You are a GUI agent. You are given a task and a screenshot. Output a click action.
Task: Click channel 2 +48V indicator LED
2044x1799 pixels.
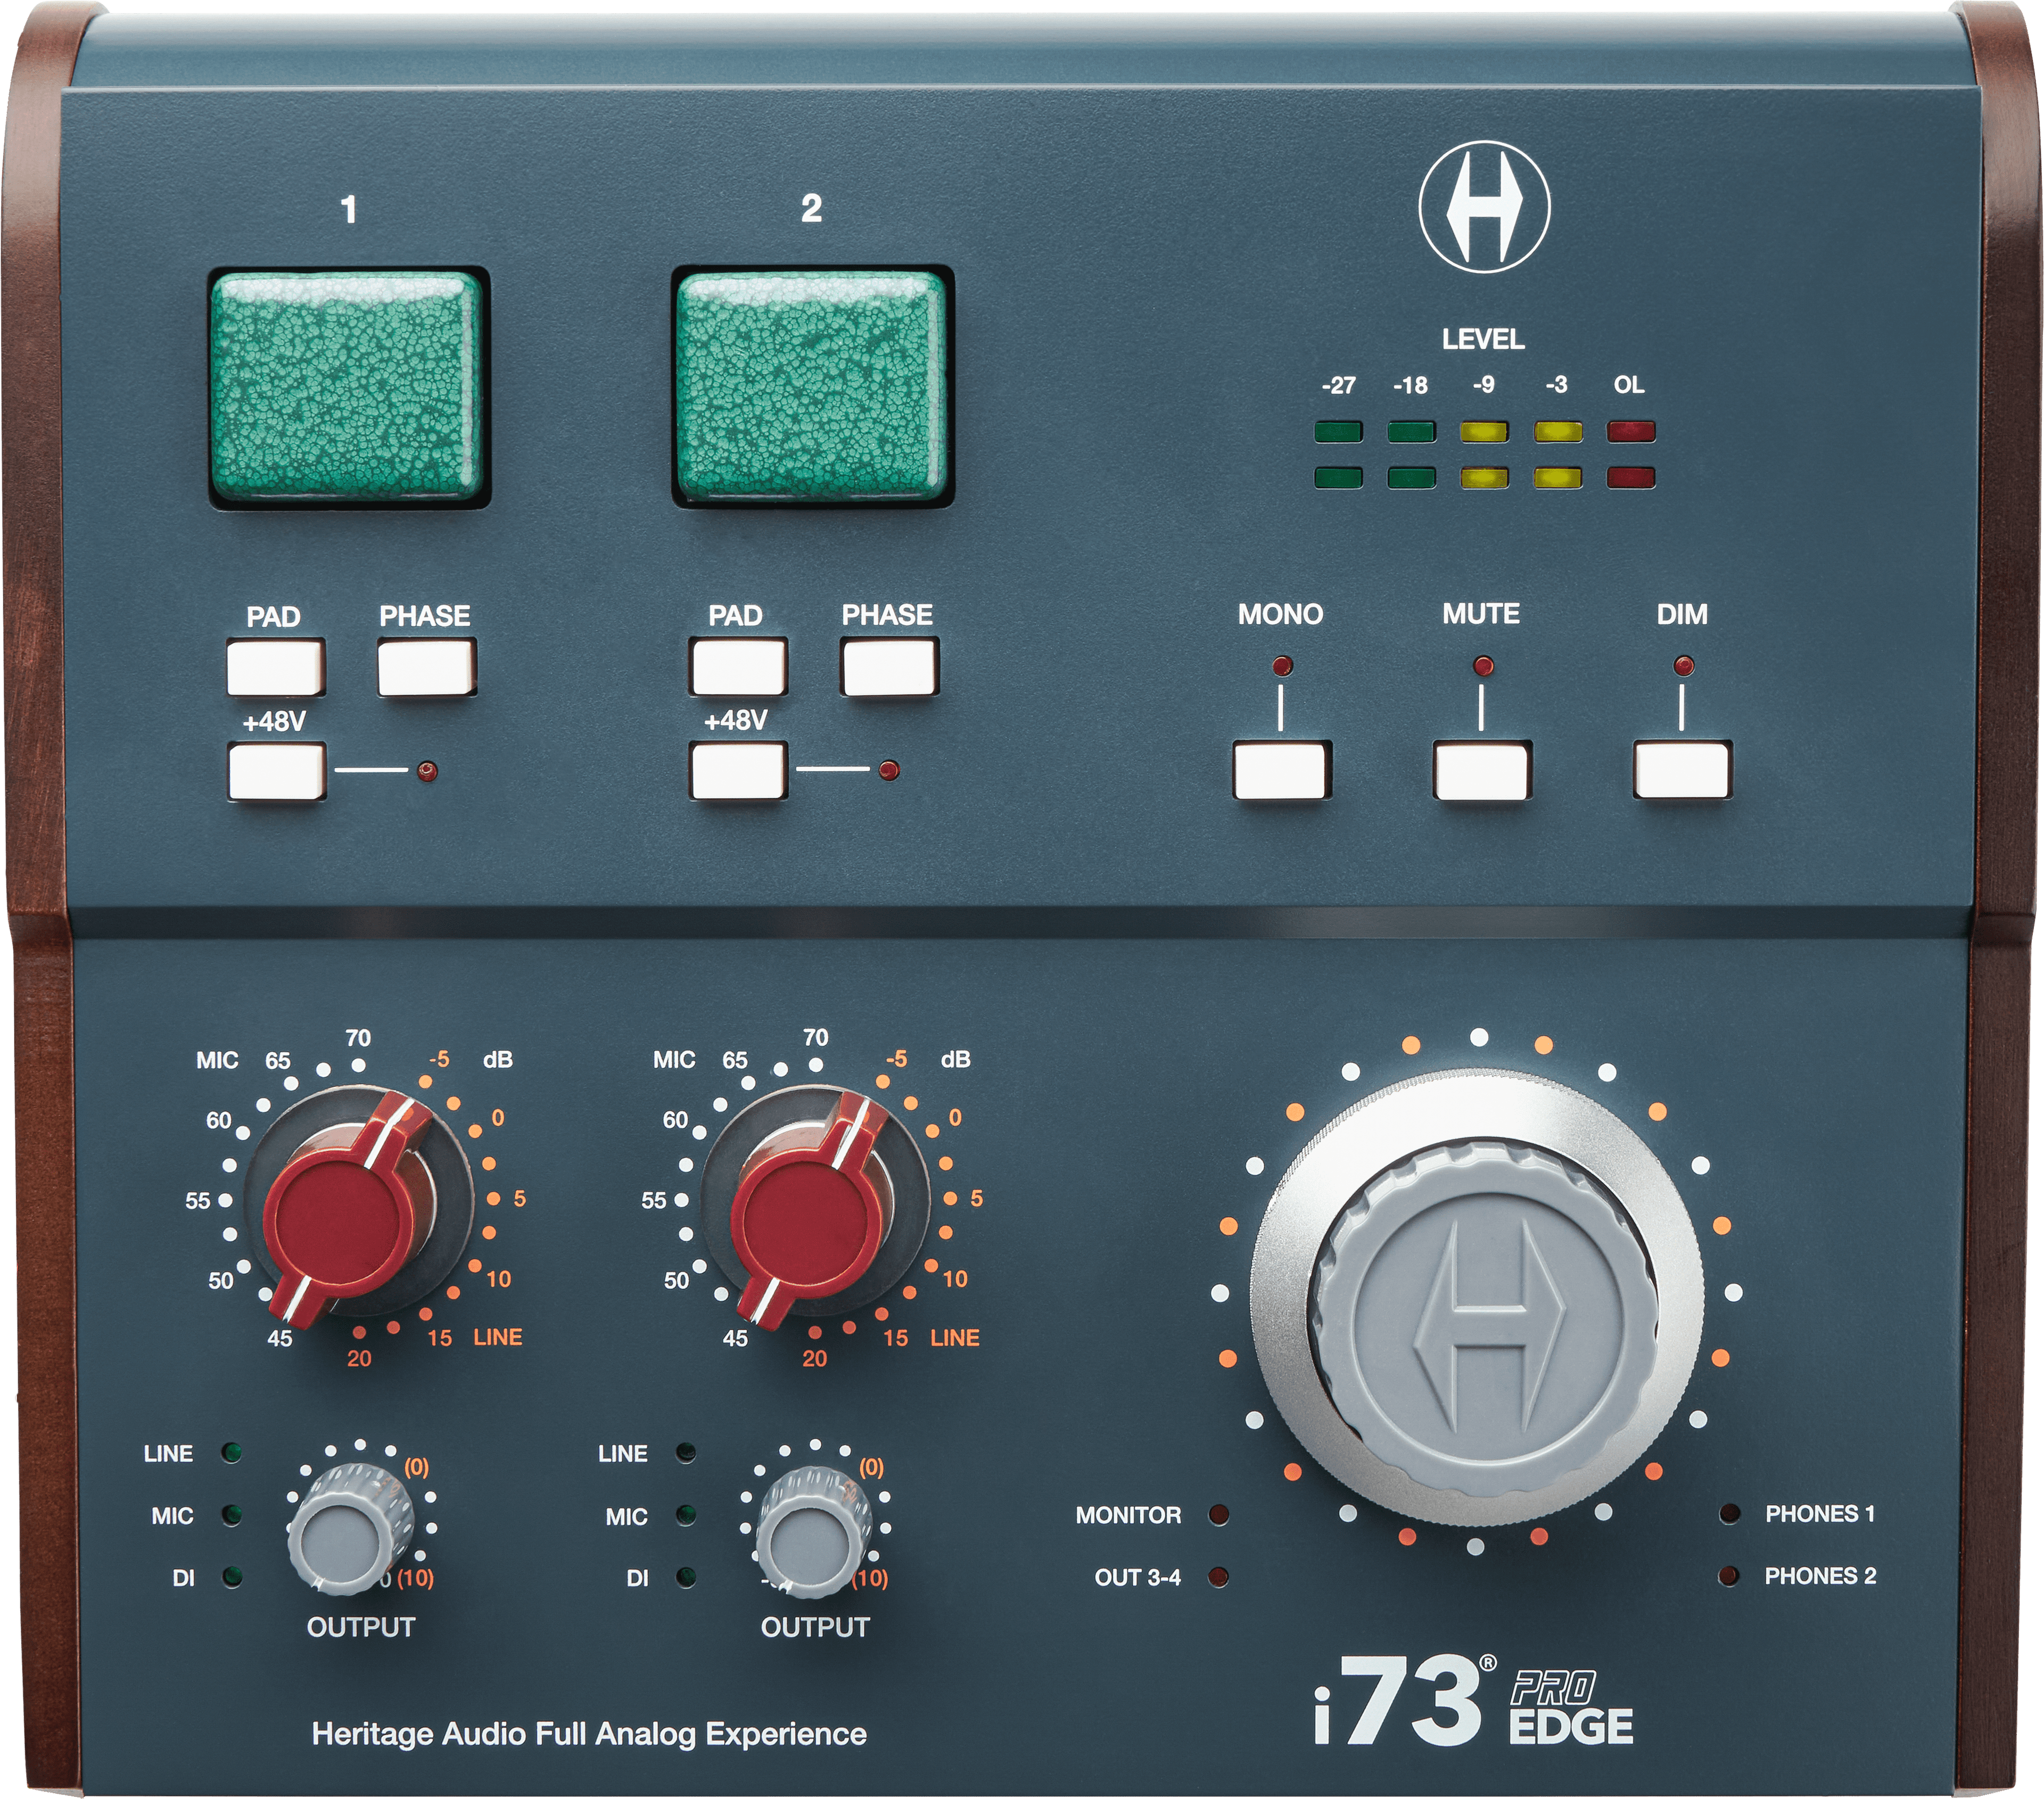(x=889, y=770)
